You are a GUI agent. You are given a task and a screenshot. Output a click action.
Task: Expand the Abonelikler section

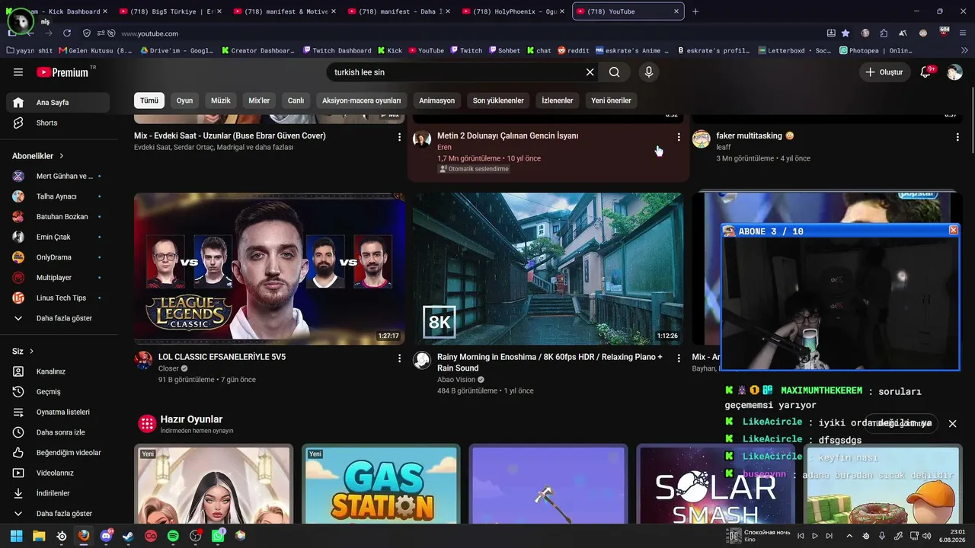[38, 156]
